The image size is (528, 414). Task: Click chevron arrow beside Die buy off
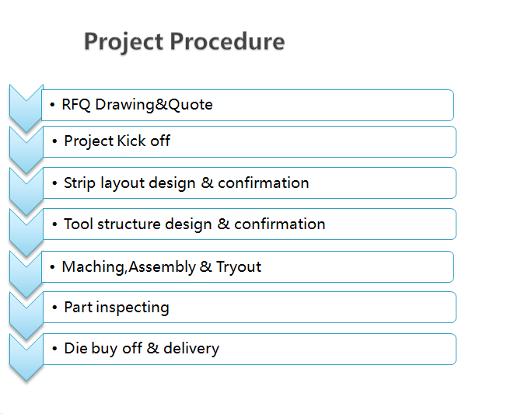coord(26,357)
